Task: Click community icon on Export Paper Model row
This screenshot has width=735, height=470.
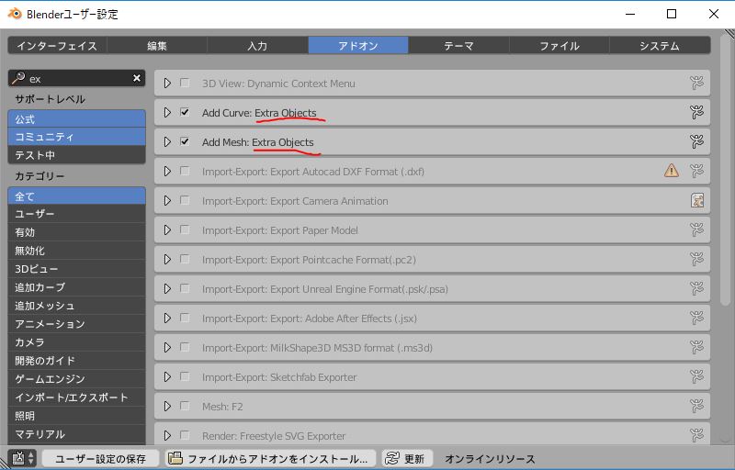Action: [x=696, y=230]
